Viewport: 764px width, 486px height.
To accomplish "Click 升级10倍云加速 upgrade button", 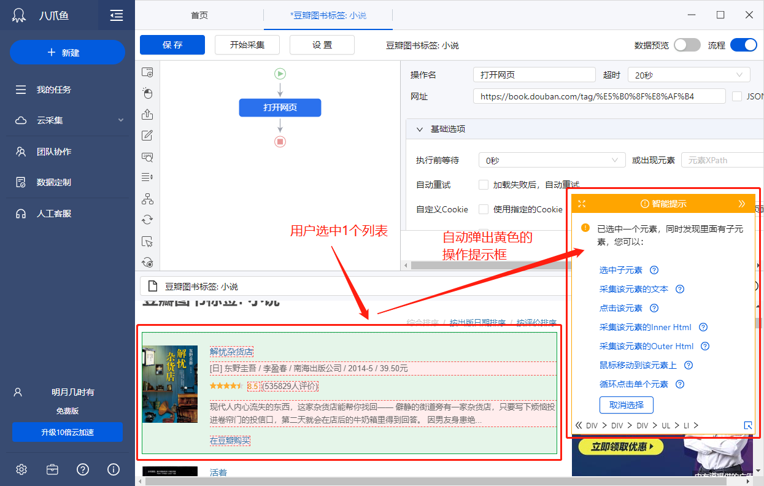I will (68, 432).
